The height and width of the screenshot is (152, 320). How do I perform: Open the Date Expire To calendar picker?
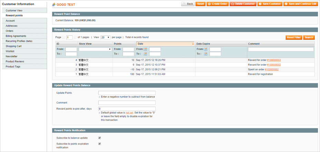pyautogui.click(x=206, y=54)
